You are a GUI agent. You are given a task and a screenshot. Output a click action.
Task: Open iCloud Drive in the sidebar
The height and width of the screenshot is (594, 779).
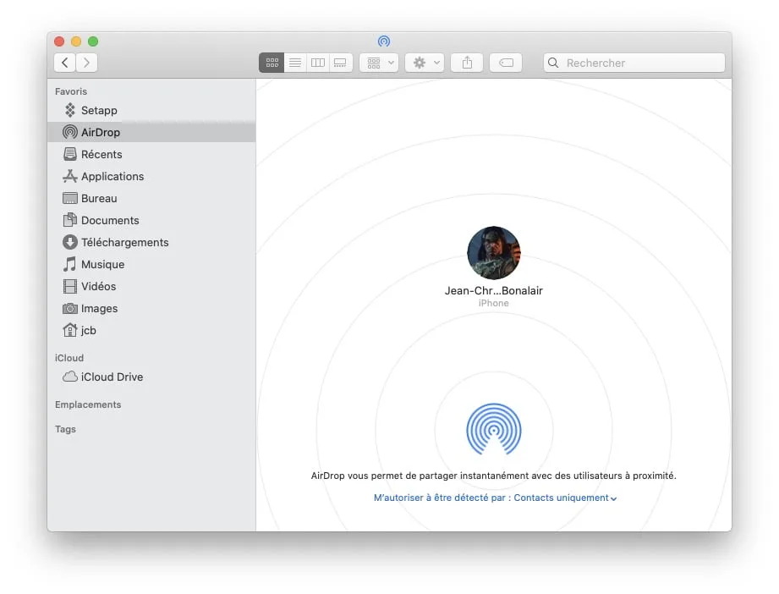pyautogui.click(x=151, y=377)
